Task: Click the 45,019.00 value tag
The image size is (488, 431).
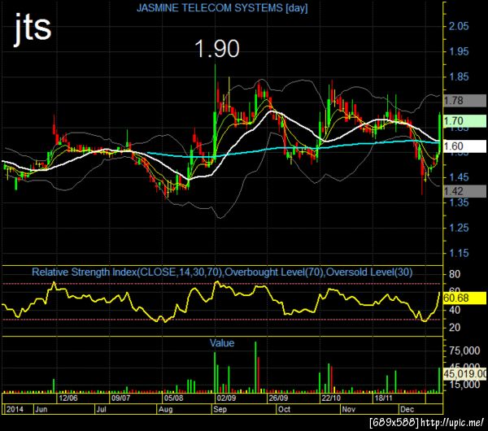Action: tap(464, 374)
